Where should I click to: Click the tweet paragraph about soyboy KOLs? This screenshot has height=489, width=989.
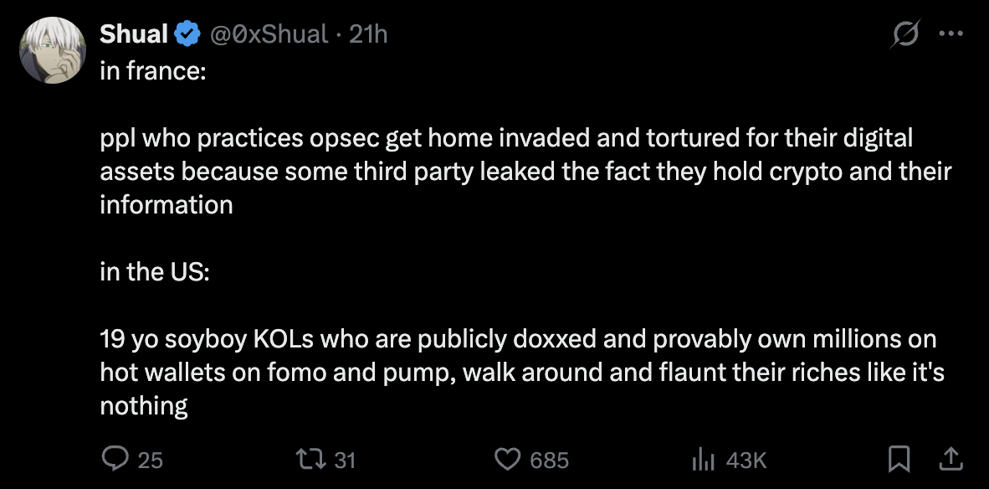coord(522,373)
